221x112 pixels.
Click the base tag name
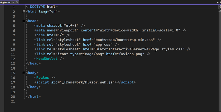41,35
